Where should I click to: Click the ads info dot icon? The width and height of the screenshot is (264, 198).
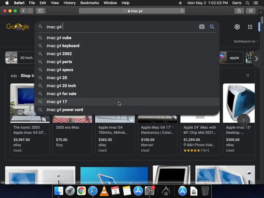point(248,75)
